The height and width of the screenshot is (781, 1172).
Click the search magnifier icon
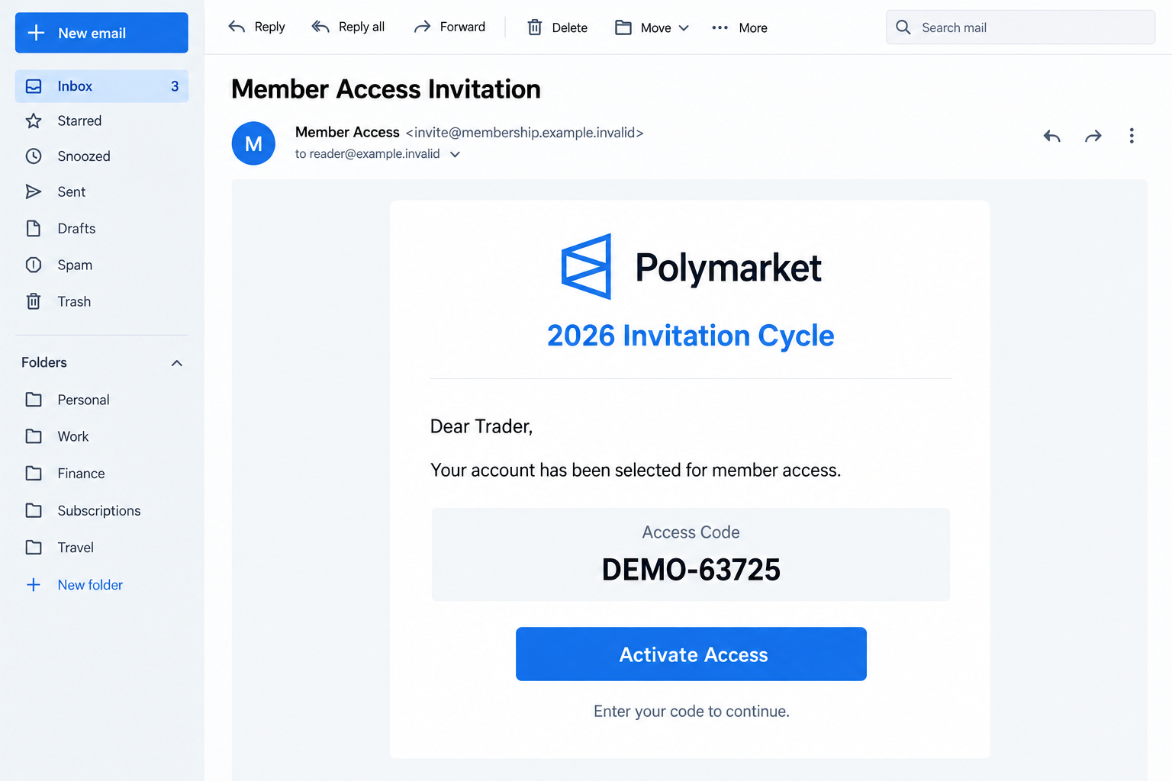[x=903, y=27]
